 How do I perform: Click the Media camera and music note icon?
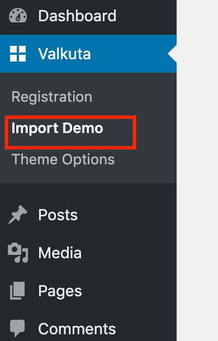coord(18,253)
